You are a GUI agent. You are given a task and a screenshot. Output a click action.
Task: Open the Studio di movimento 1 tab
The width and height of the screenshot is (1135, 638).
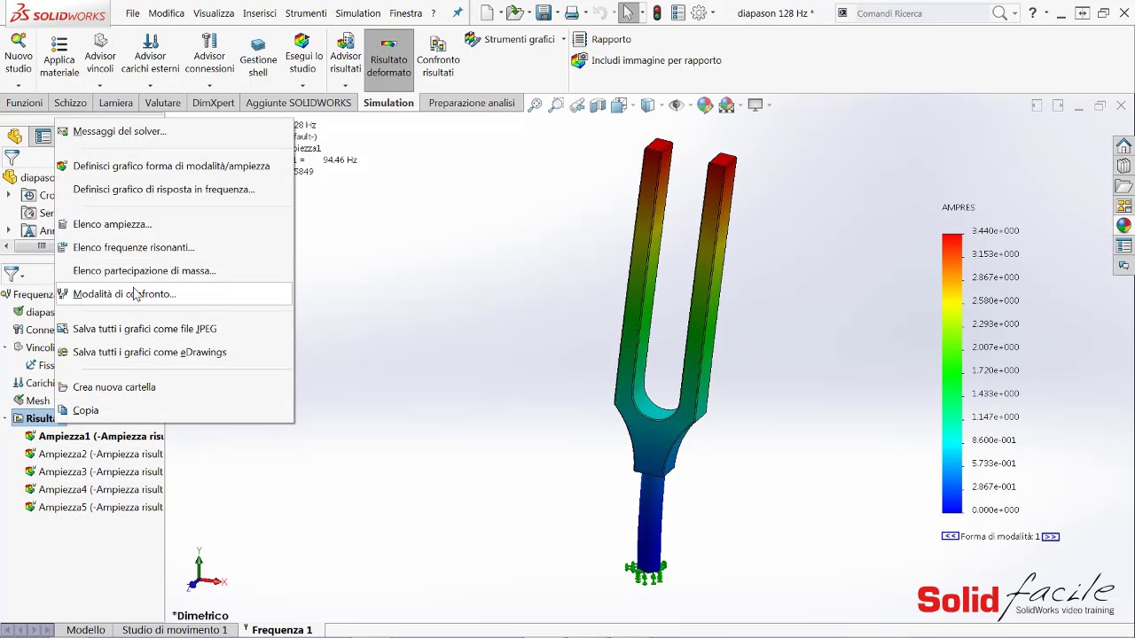(175, 630)
